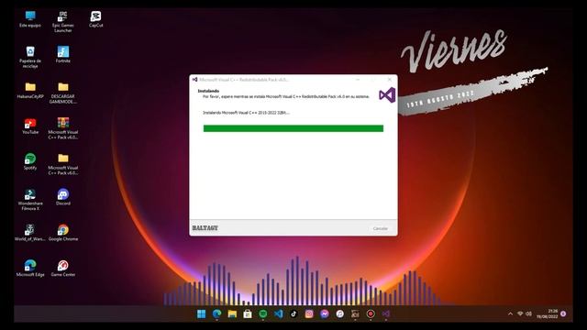Screen dimensions: 587x330
Task: Open Instagram from the taskbar
Action: pos(309,313)
